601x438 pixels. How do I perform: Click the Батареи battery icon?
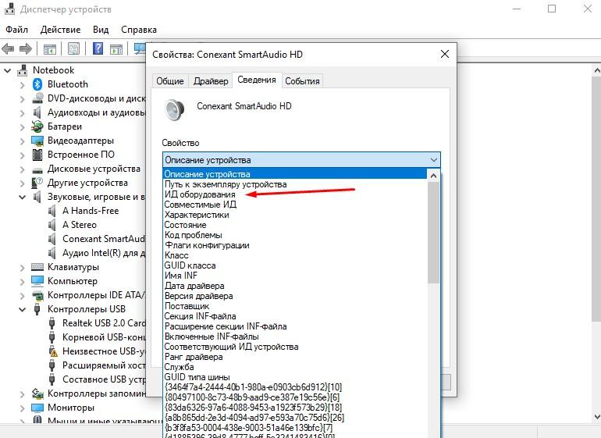pos(37,126)
